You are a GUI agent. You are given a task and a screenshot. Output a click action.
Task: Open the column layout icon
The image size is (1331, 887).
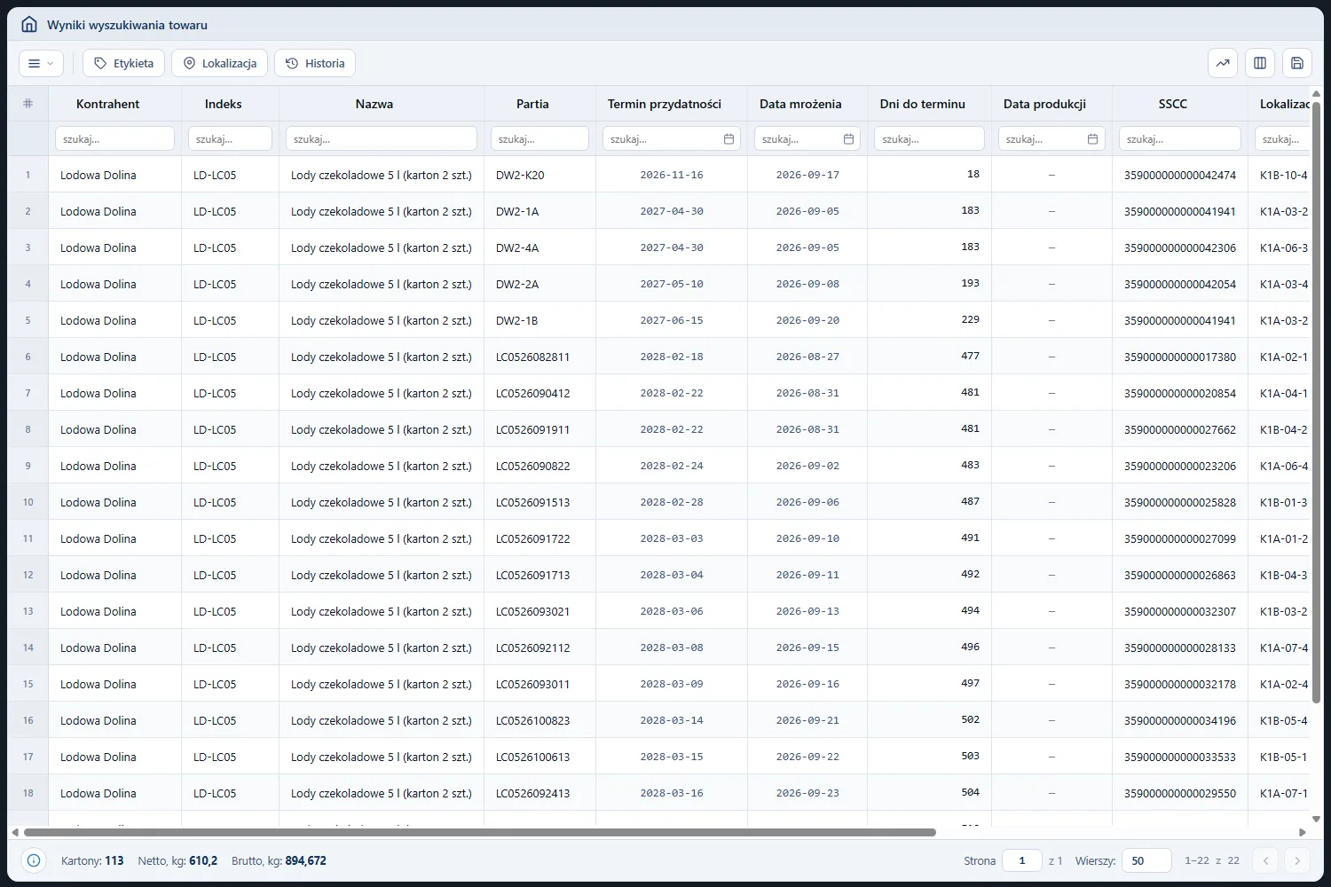tap(1260, 63)
